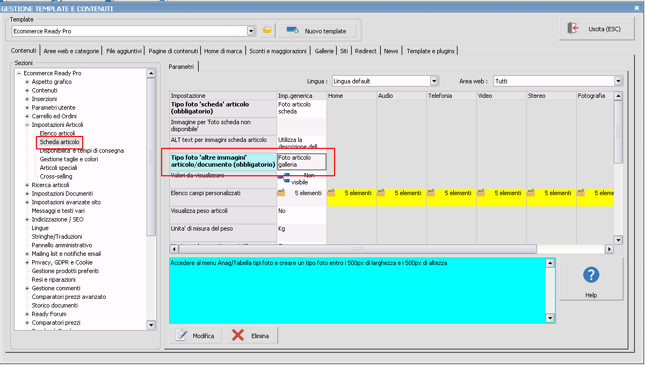Click the Nuovo template button
Viewport: 645px width, 365px height.
point(317,31)
